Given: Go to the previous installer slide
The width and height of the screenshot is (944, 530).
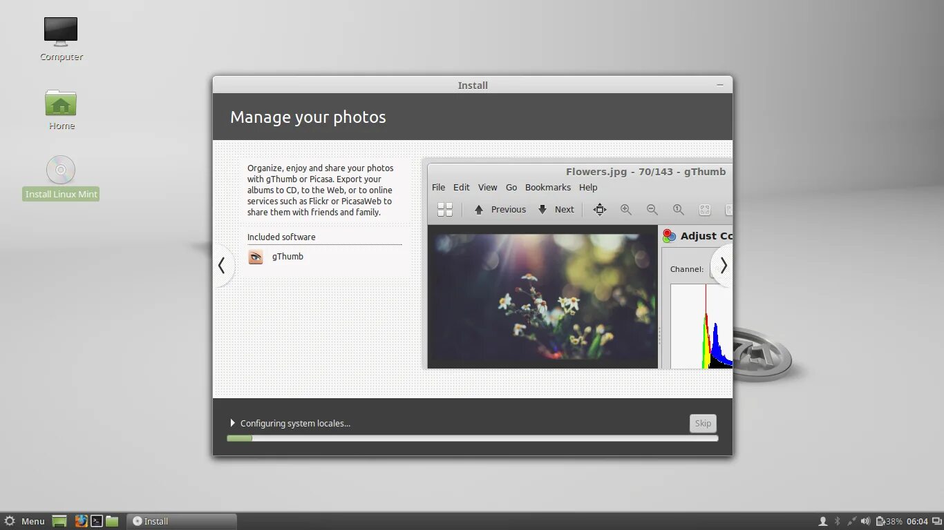Looking at the screenshot, I should [222, 266].
